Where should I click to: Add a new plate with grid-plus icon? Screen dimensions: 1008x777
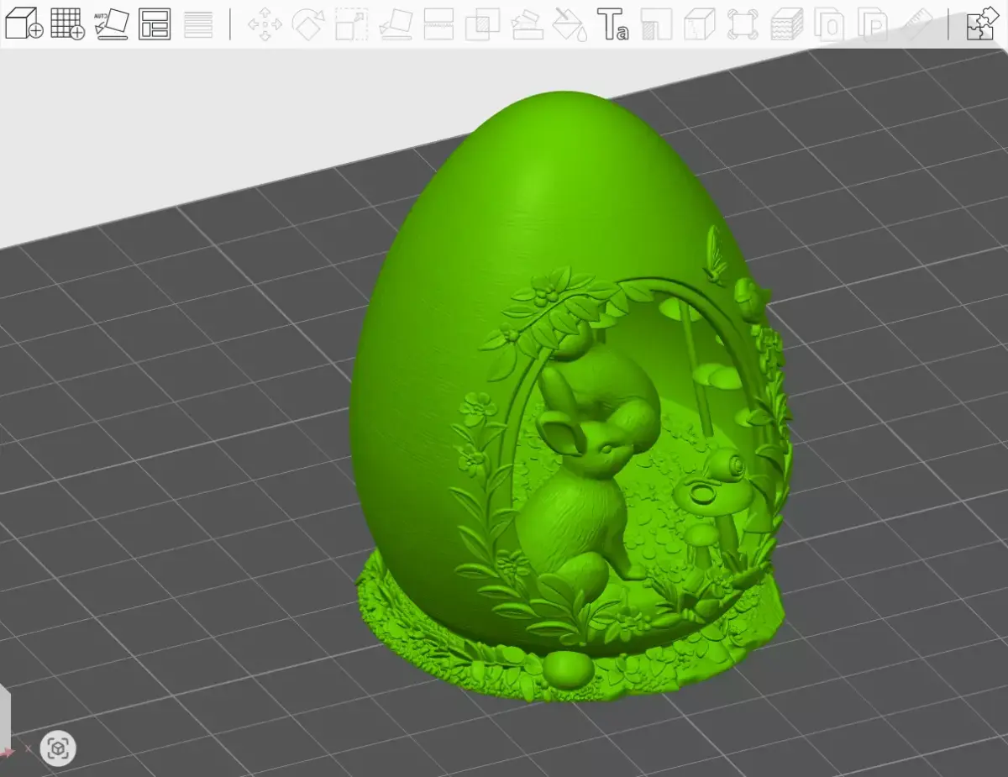(x=67, y=24)
